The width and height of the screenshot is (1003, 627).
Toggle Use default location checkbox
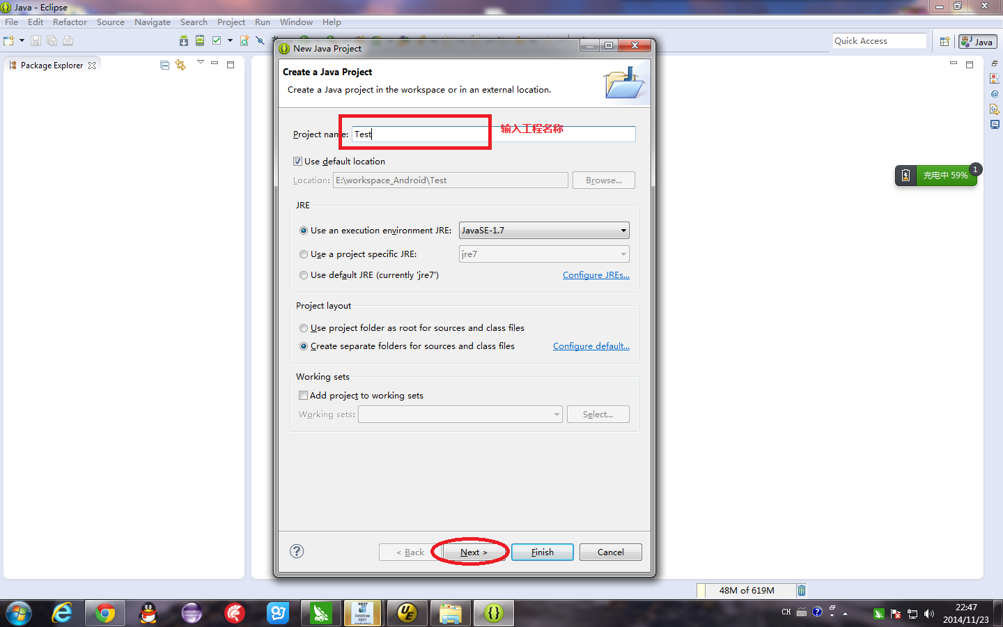pos(298,162)
